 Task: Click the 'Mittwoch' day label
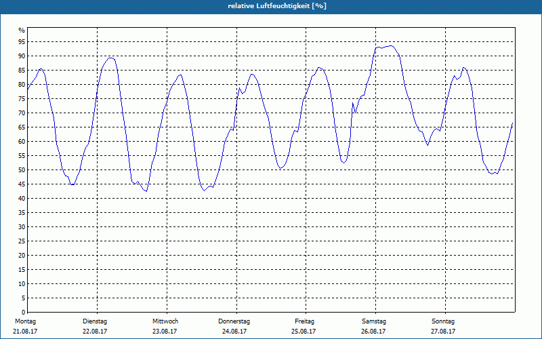165,321
